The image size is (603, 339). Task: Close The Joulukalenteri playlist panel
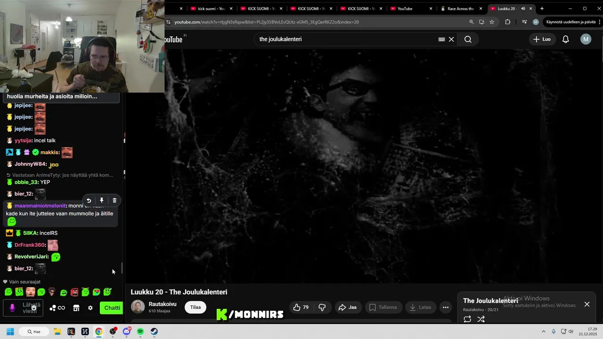pyautogui.click(x=587, y=304)
